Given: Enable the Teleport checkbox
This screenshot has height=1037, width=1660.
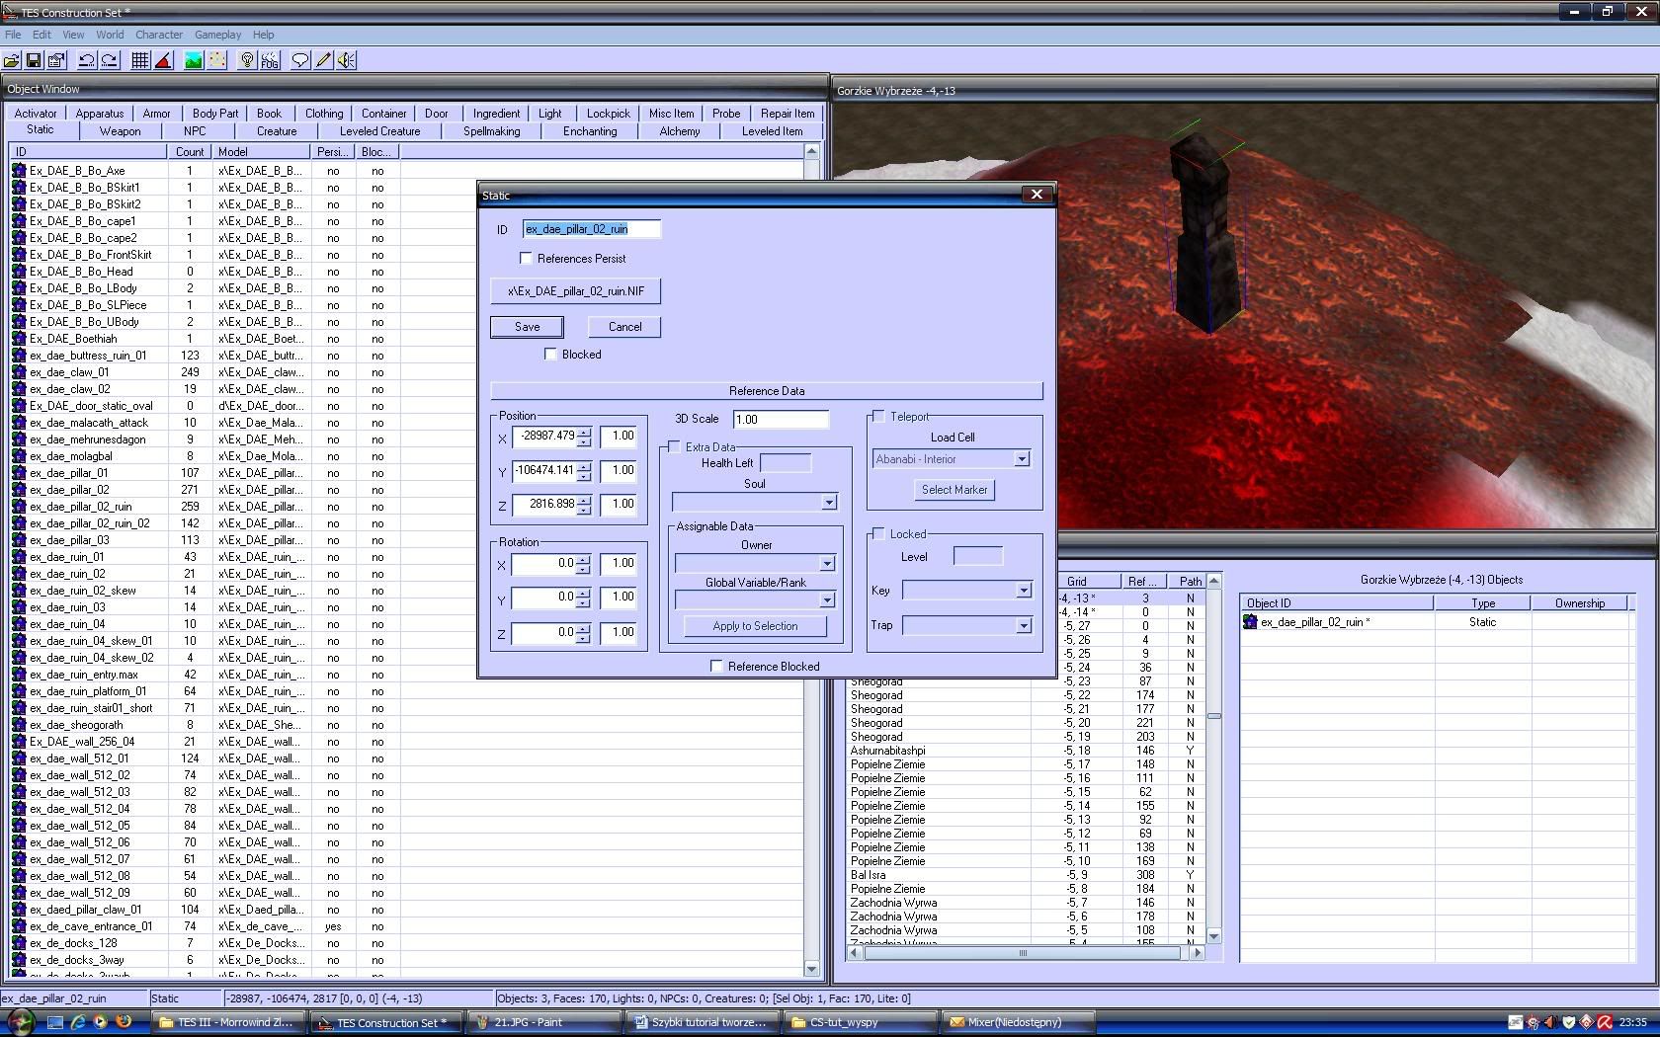Looking at the screenshot, I should pos(879,416).
